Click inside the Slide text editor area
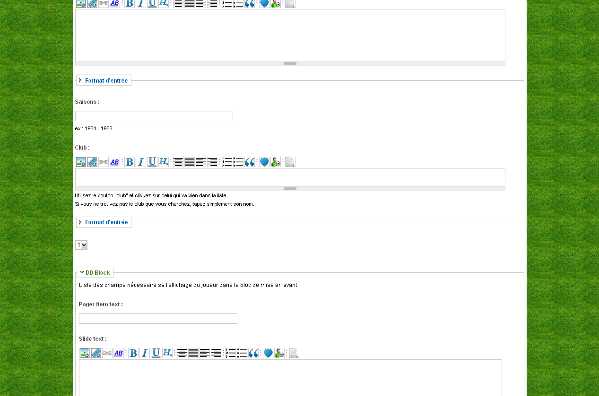The width and height of the screenshot is (599, 396). [x=290, y=378]
